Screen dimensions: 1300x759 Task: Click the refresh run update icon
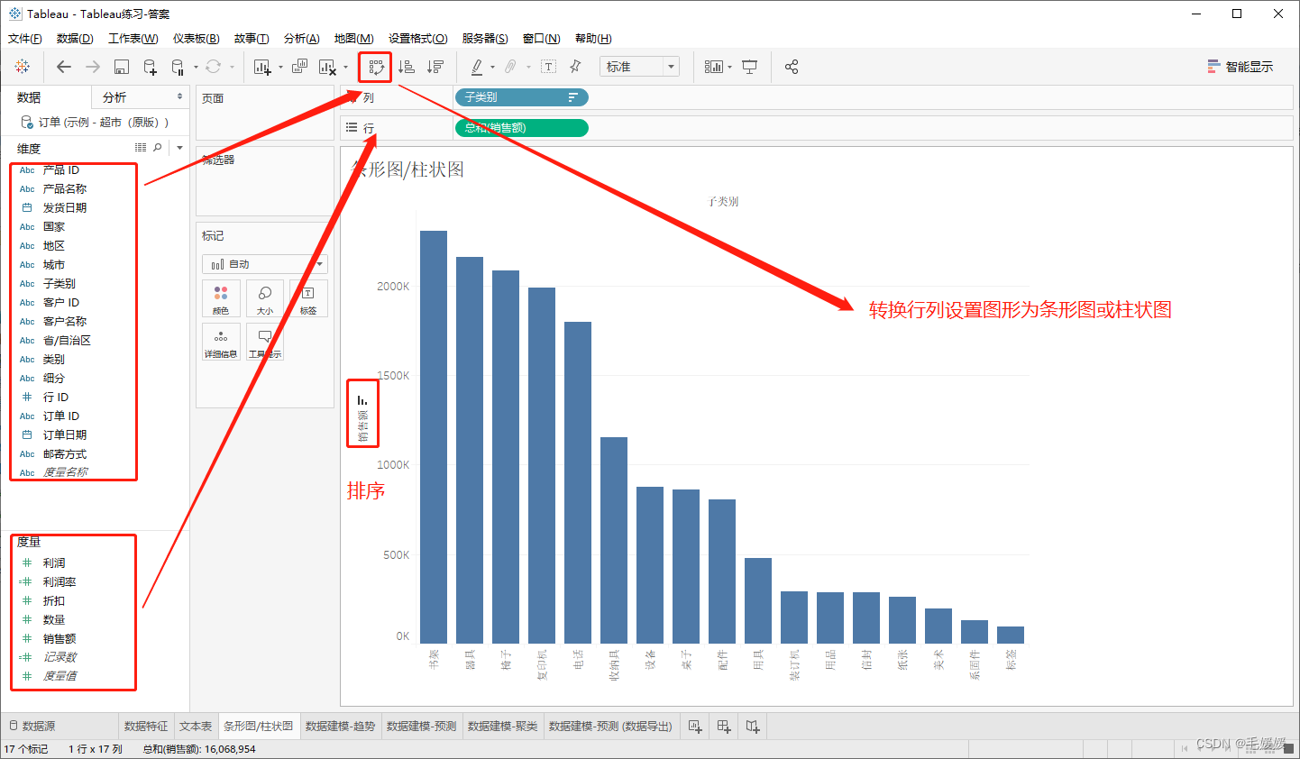tap(213, 67)
